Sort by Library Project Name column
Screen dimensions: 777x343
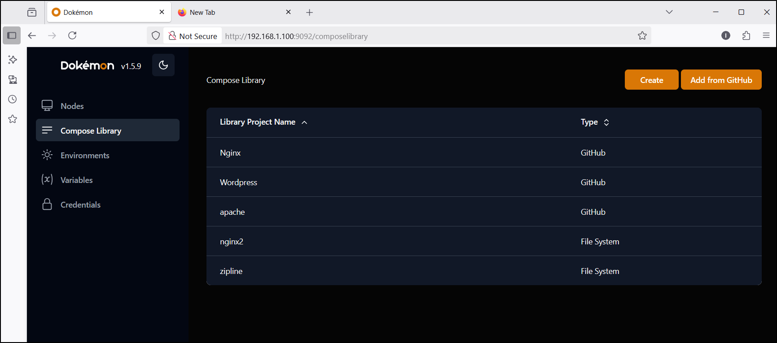tap(258, 122)
